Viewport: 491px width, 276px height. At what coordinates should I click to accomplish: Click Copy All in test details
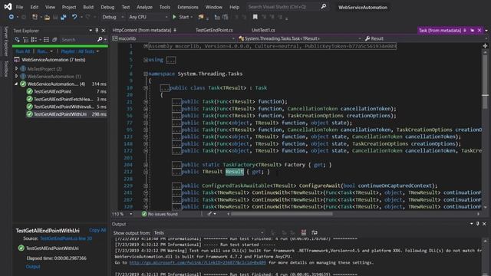pyautogui.click(x=97, y=230)
